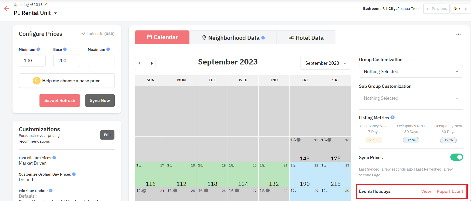Open the September 2023 month selector
The width and height of the screenshot is (471, 201).
pyautogui.click(x=325, y=63)
